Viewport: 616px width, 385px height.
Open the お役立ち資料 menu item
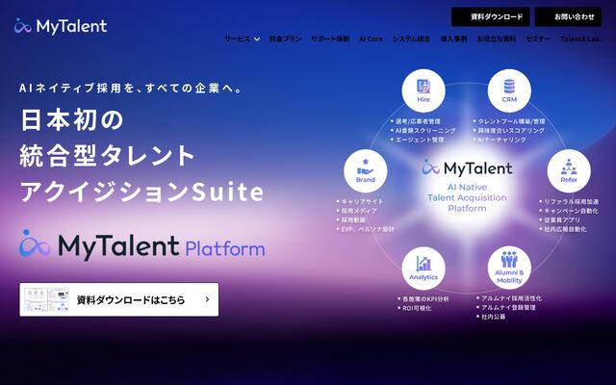(497, 38)
